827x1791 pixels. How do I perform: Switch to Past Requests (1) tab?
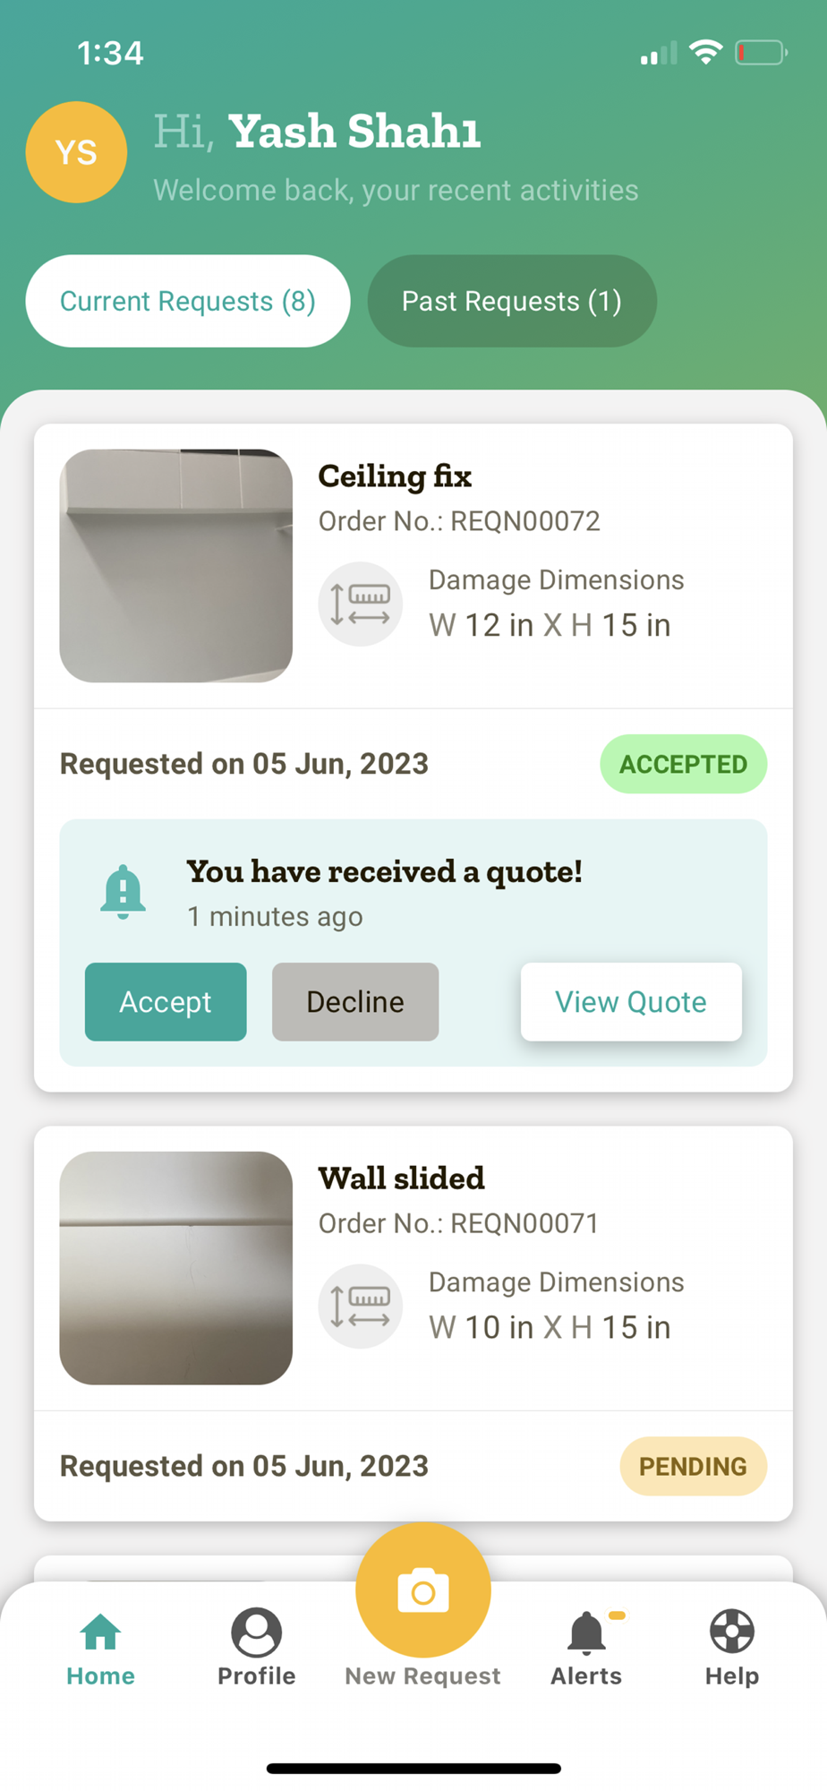pos(512,301)
